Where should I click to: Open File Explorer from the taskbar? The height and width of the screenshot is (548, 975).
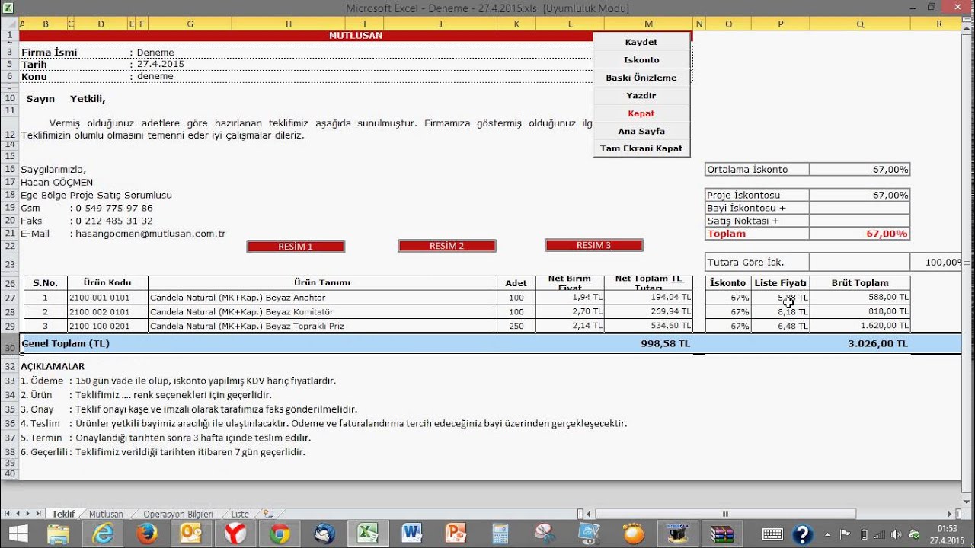click(x=59, y=534)
